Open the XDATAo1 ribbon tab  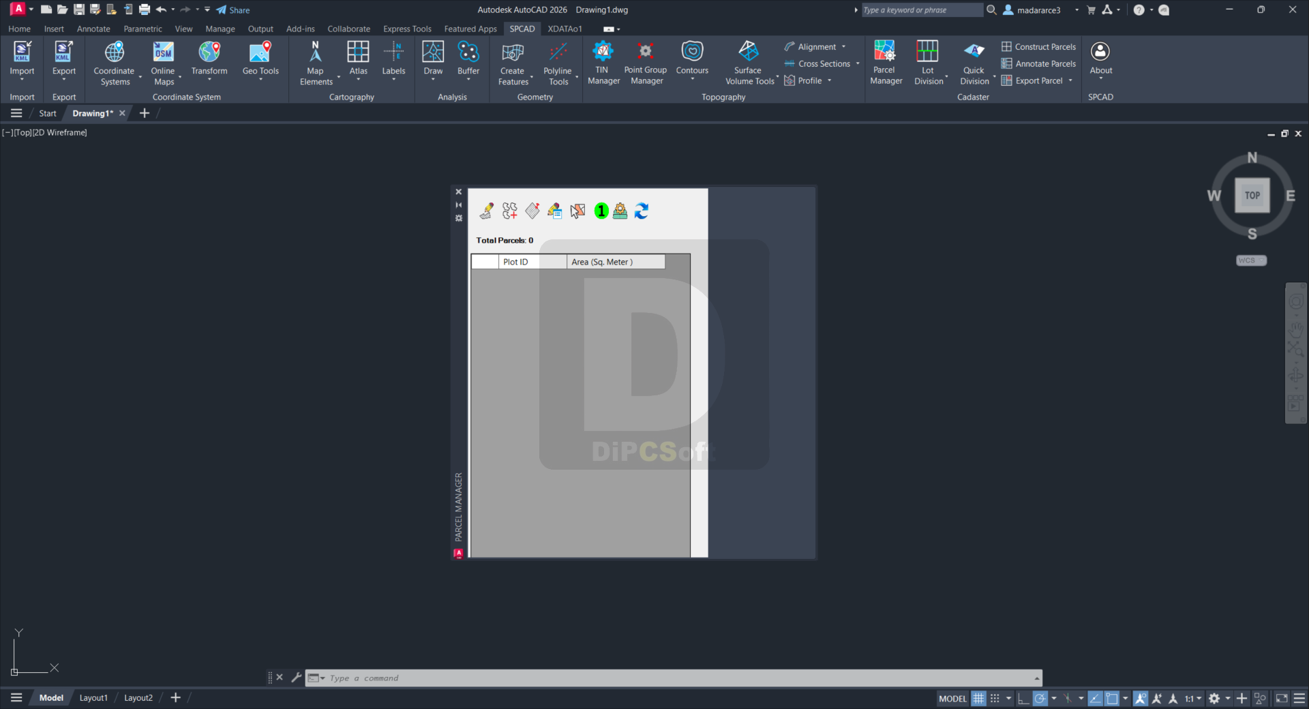click(565, 29)
